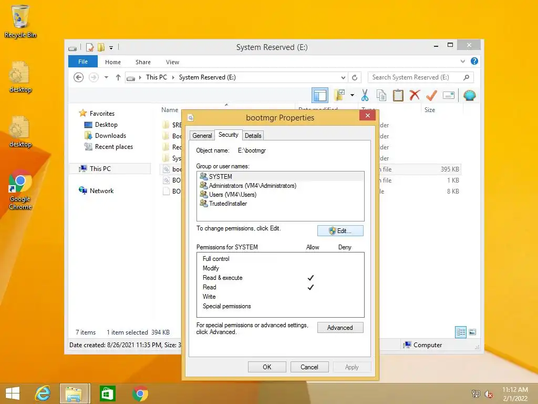Click the Cut scissors icon
Viewport: 538px width, 404px height.
[365, 95]
